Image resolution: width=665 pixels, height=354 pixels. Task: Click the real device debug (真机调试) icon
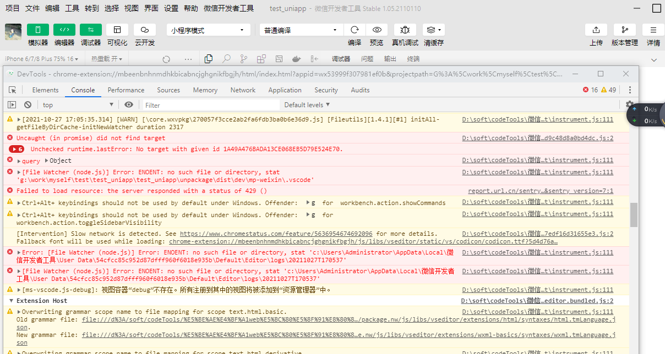[405, 30]
